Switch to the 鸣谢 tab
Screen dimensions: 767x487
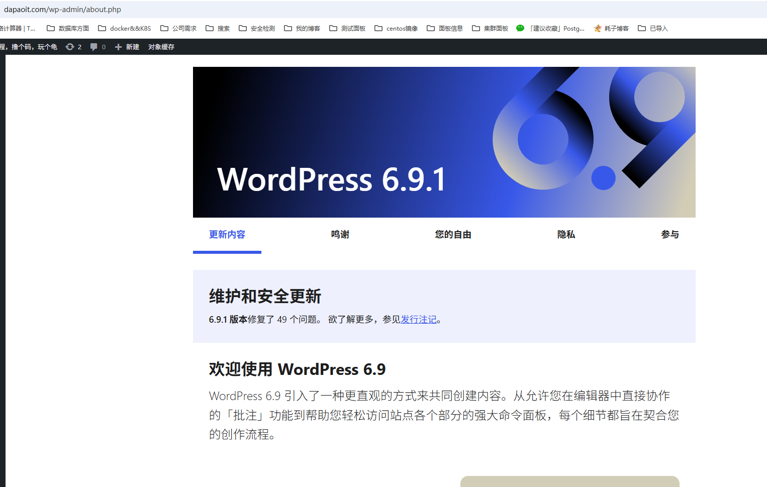click(x=340, y=235)
